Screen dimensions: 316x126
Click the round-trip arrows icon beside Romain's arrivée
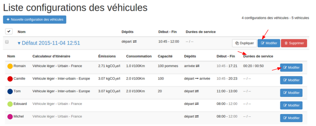pos(198,66)
